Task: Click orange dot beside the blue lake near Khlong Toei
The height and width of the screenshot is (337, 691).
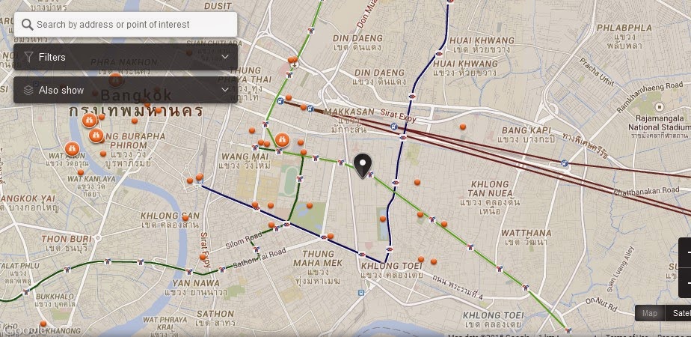Action: pos(383,219)
